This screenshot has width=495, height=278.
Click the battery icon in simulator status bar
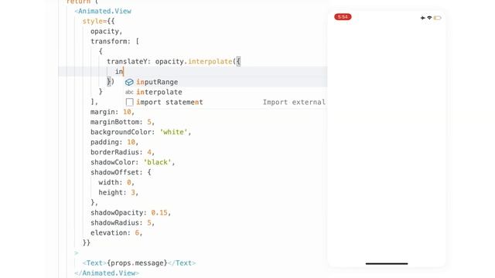pyautogui.click(x=437, y=18)
